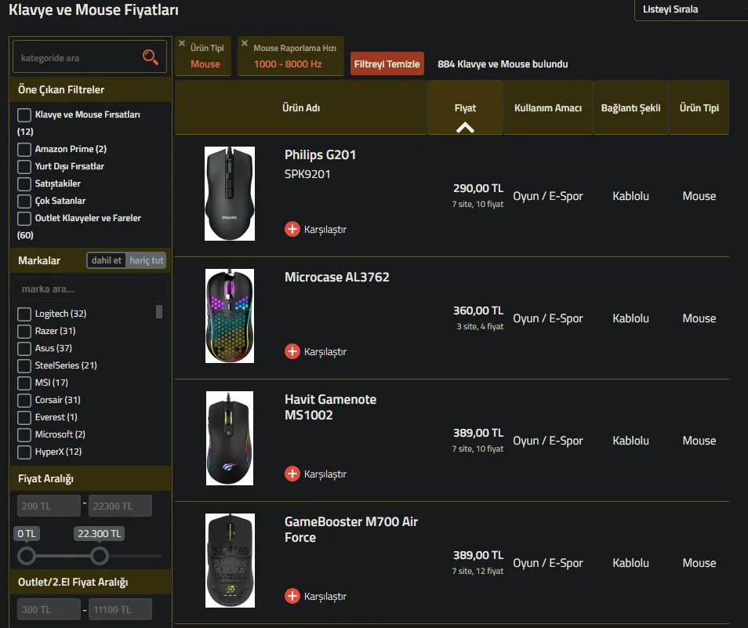Switch brand filter mode to hariç tut
The width and height of the screenshot is (748, 628).
[x=147, y=260]
